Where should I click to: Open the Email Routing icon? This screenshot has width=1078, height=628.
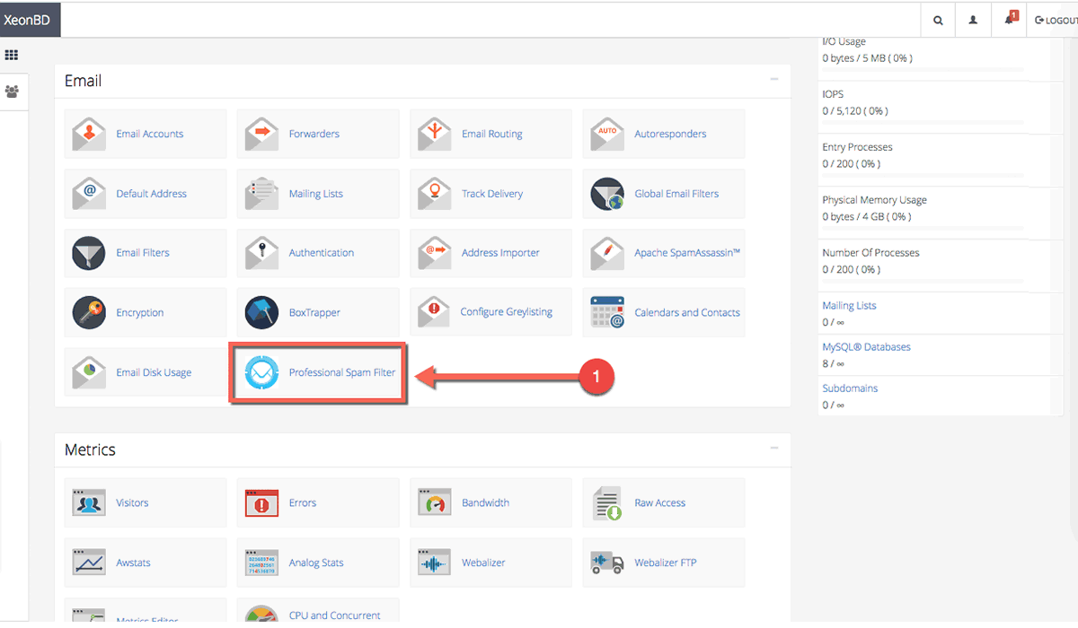(435, 134)
